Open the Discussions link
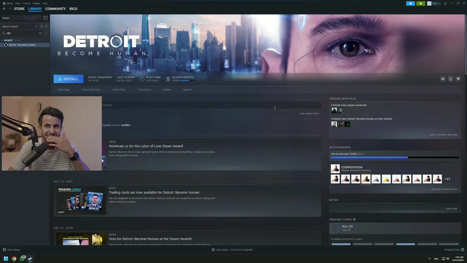Image resolution: width=467 pixels, height=263 pixels. [144, 89]
